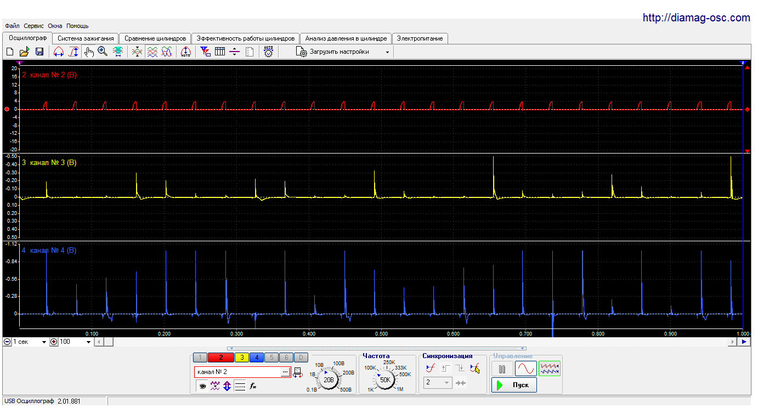Toggle red channel 2 button
Image resolution: width=758 pixels, height=408 pixels.
[x=220, y=358]
